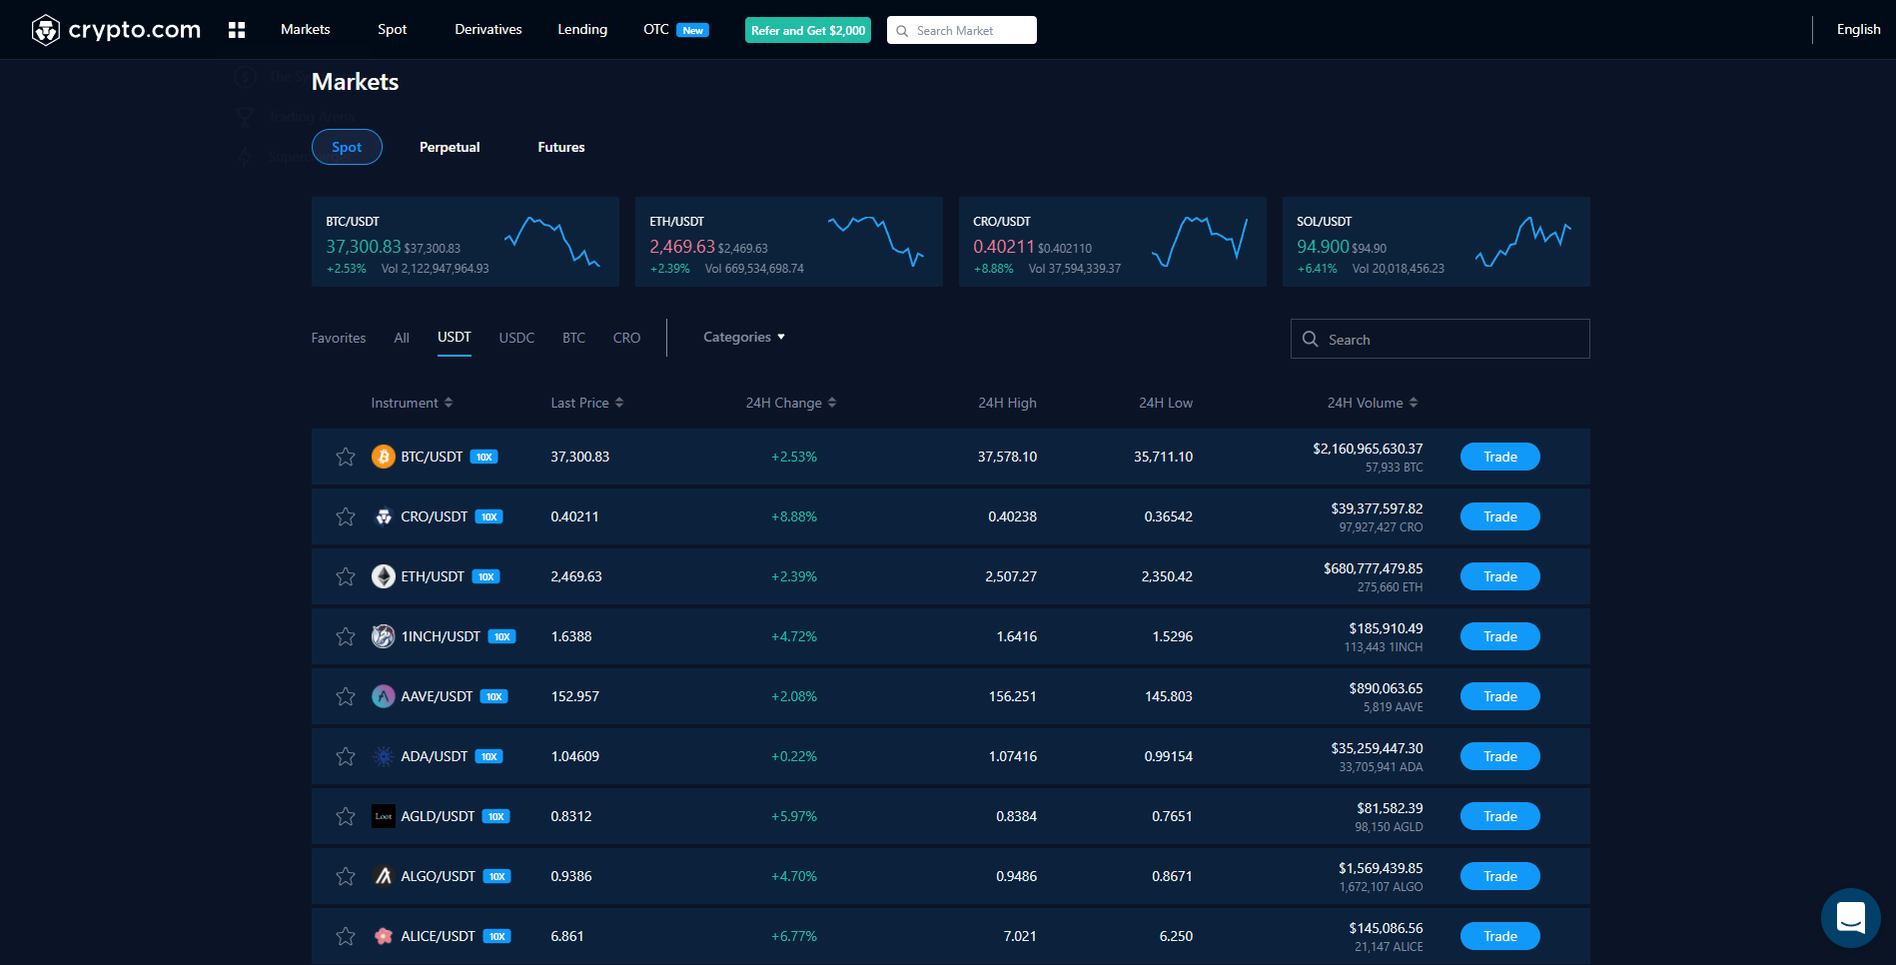Click the AGLD Loot coin icon

pos(384,816)
